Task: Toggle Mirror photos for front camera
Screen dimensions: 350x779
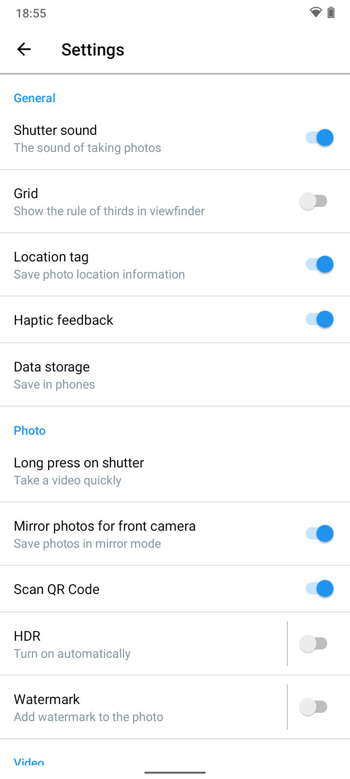Action: click(x=319, y=534)
